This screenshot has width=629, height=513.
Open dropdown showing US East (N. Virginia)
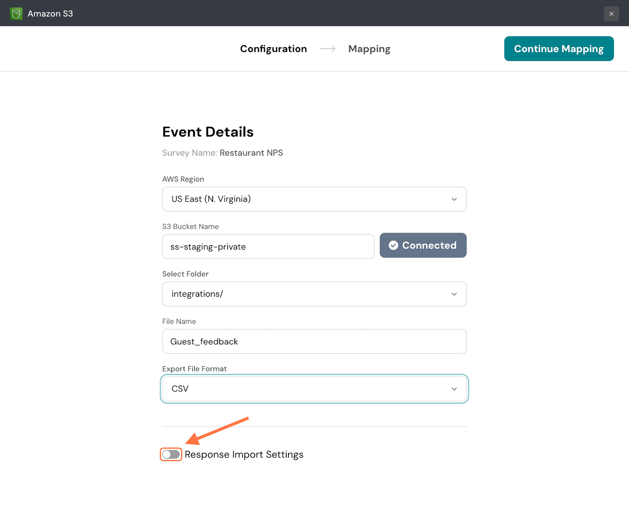tap(307, 199)
